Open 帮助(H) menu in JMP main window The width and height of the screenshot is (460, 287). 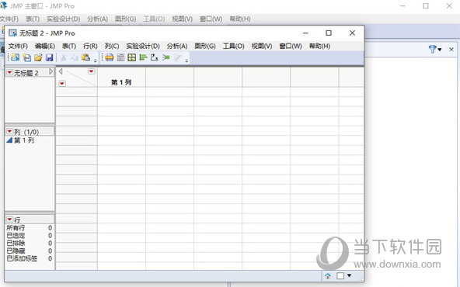(x=240, y=19)
